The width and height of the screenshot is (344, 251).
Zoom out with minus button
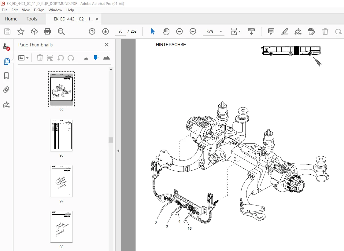(x=179, y=31)
